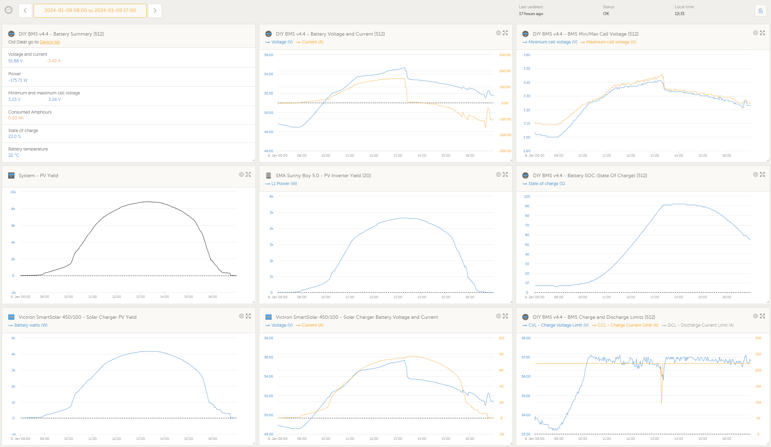Click the clock icon in the top left
Image resolution: width=771 pixels, height=447 pixels.
(x=9, y=10)
